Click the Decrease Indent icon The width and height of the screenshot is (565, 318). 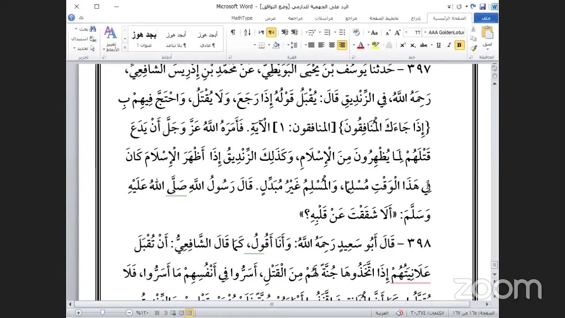point(294,32)
